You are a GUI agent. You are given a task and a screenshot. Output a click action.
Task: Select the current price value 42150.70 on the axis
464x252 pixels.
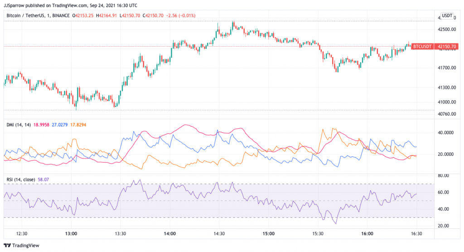click(x=446, y=47)
